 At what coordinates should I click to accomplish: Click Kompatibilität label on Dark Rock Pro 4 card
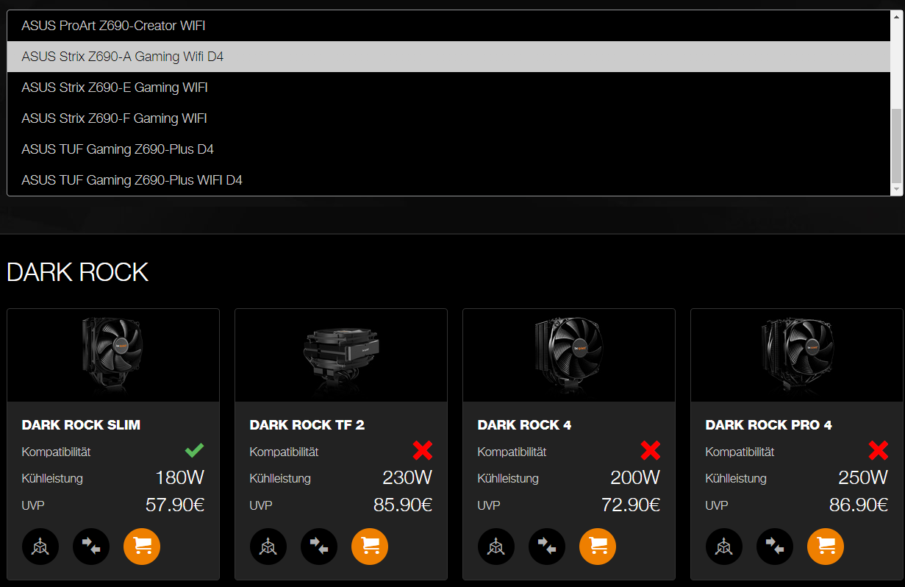[x=740, y=452]
